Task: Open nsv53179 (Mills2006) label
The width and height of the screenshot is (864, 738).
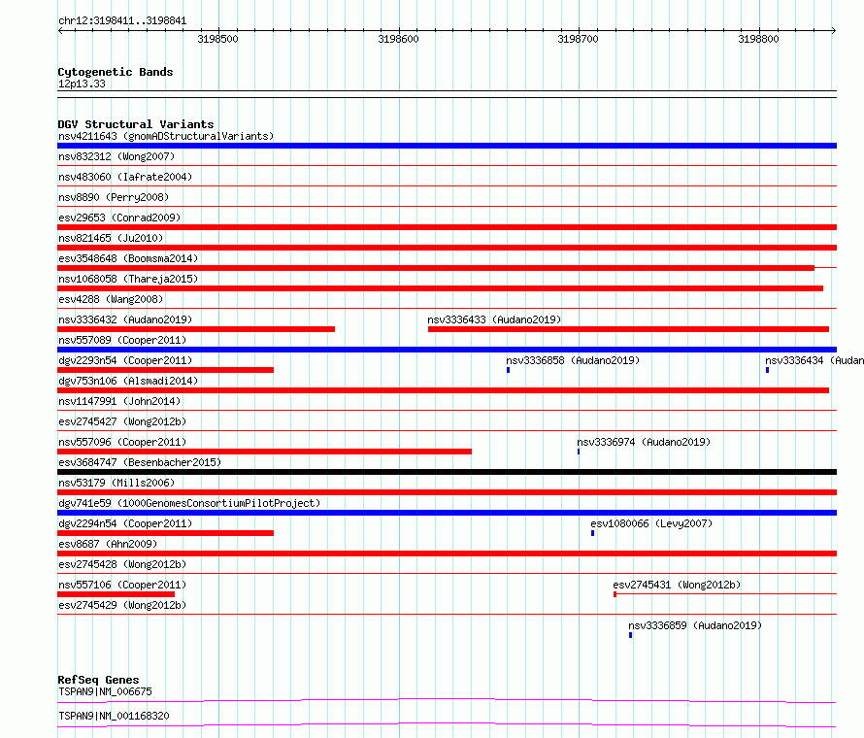Action: (116, 483)
